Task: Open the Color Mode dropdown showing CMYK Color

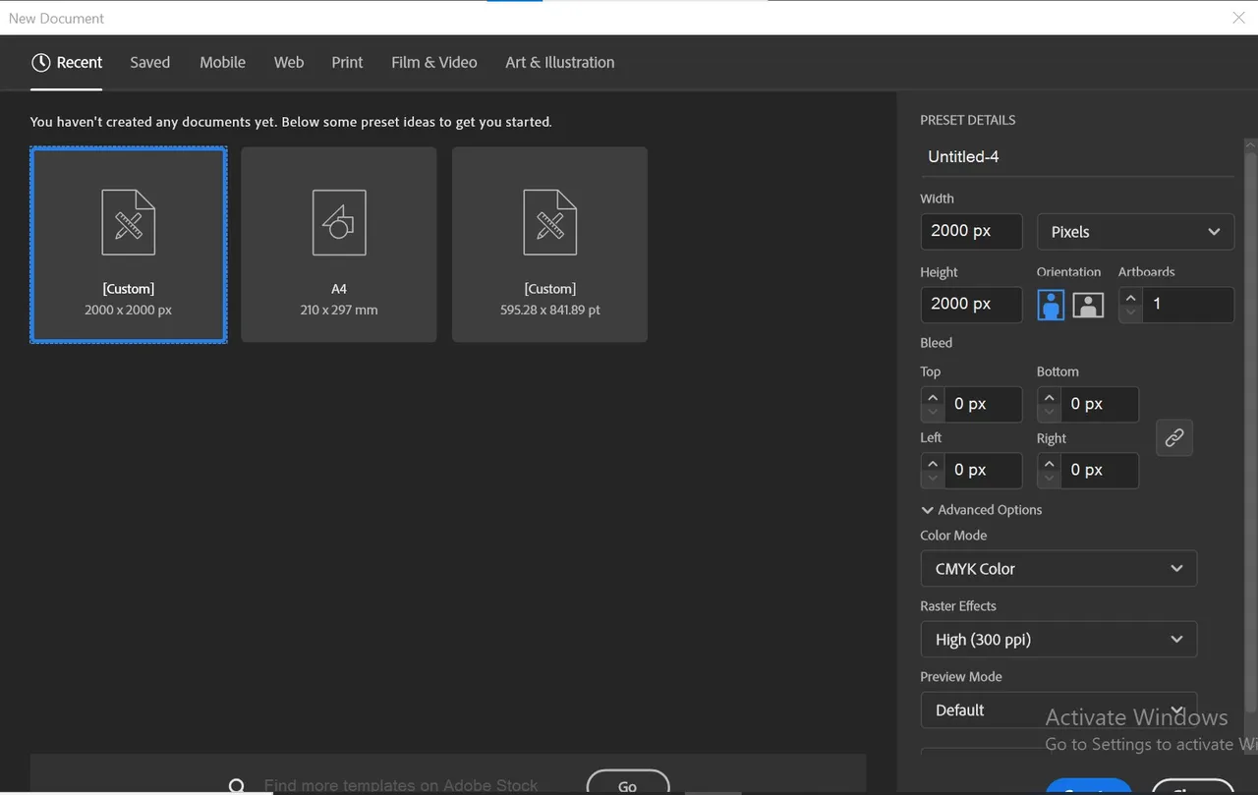Action: pos(1058,569)
